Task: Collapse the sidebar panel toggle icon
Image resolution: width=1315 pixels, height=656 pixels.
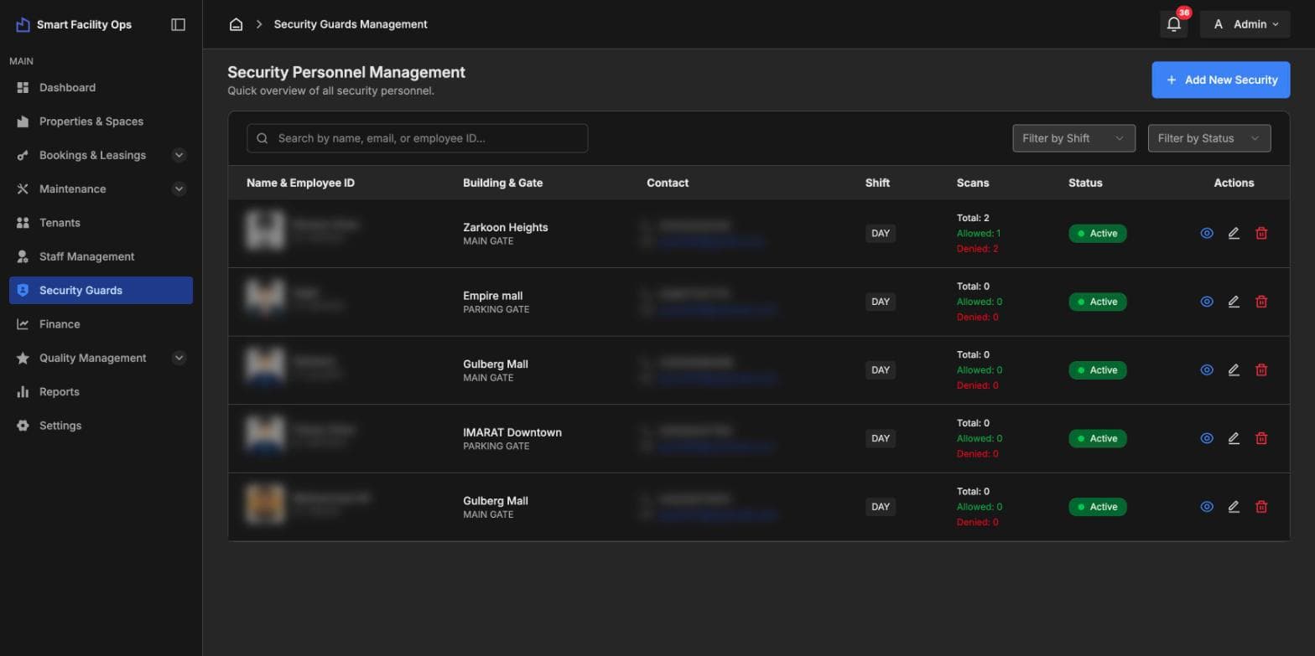Action: tap(178, 24)
